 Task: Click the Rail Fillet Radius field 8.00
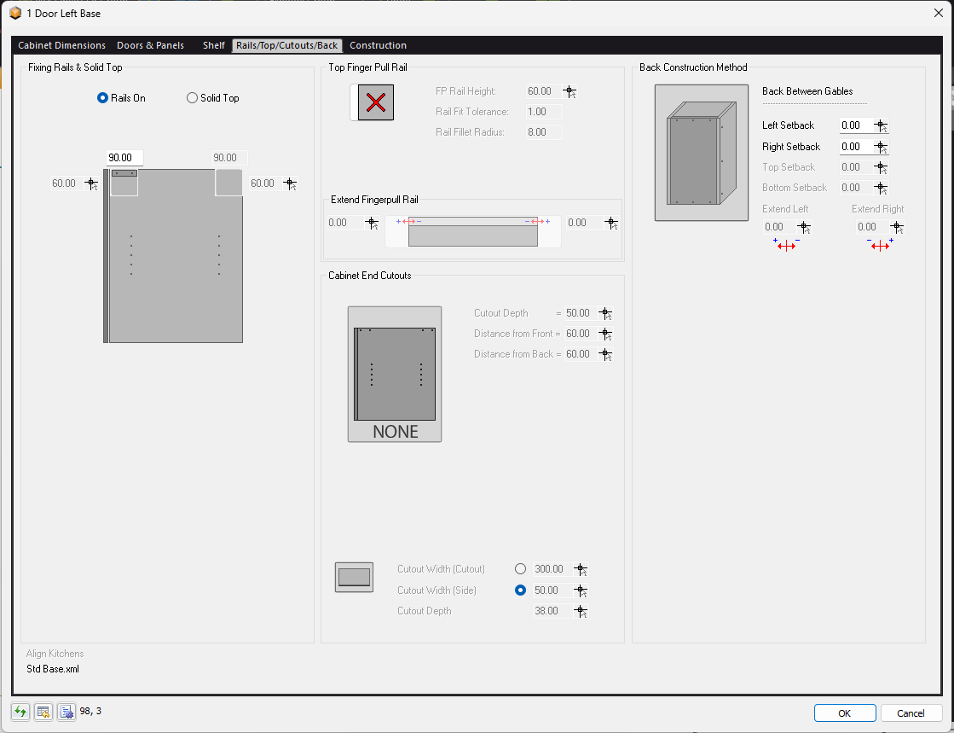click(544, 132)
